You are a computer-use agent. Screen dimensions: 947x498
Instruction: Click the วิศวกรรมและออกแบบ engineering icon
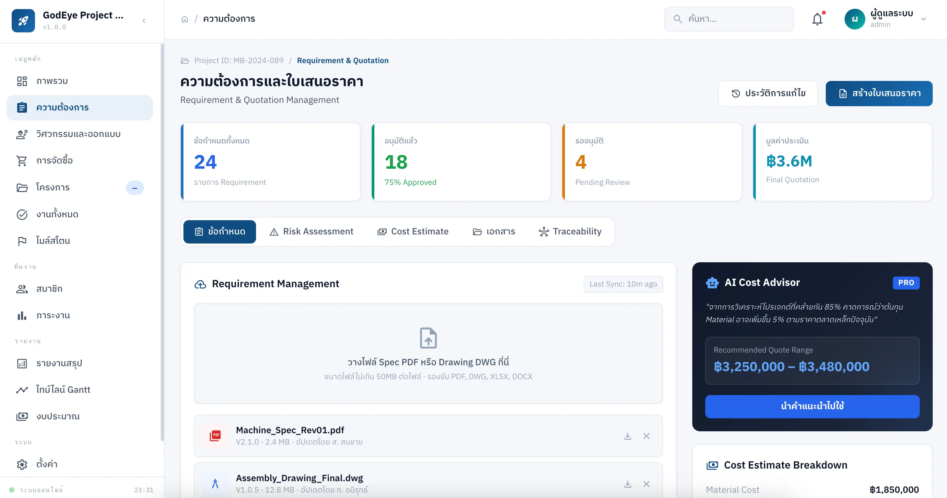click(x=22, y=134)
